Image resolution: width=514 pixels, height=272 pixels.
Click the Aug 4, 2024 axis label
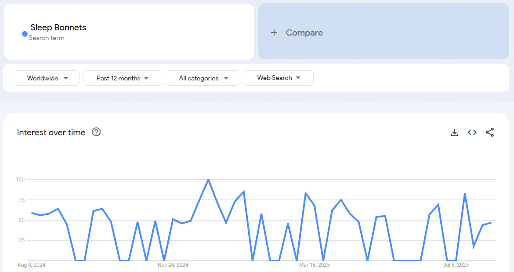[x=32, y=265]
